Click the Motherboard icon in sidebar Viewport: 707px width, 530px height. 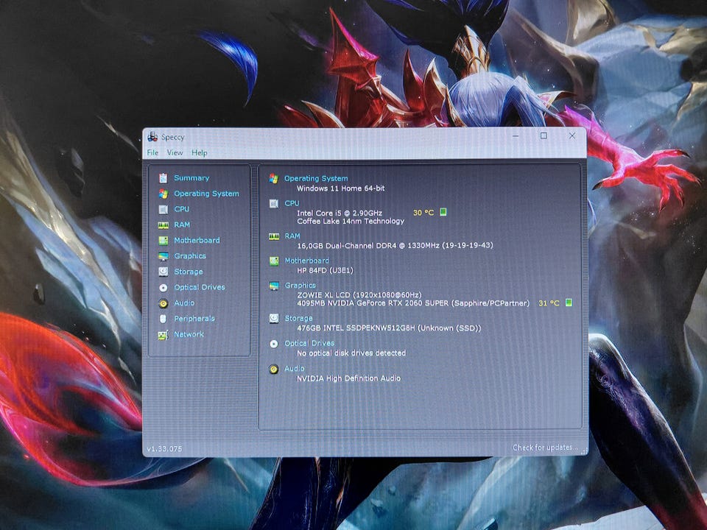[163, 241]
